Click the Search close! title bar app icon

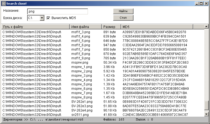(4, 4)
